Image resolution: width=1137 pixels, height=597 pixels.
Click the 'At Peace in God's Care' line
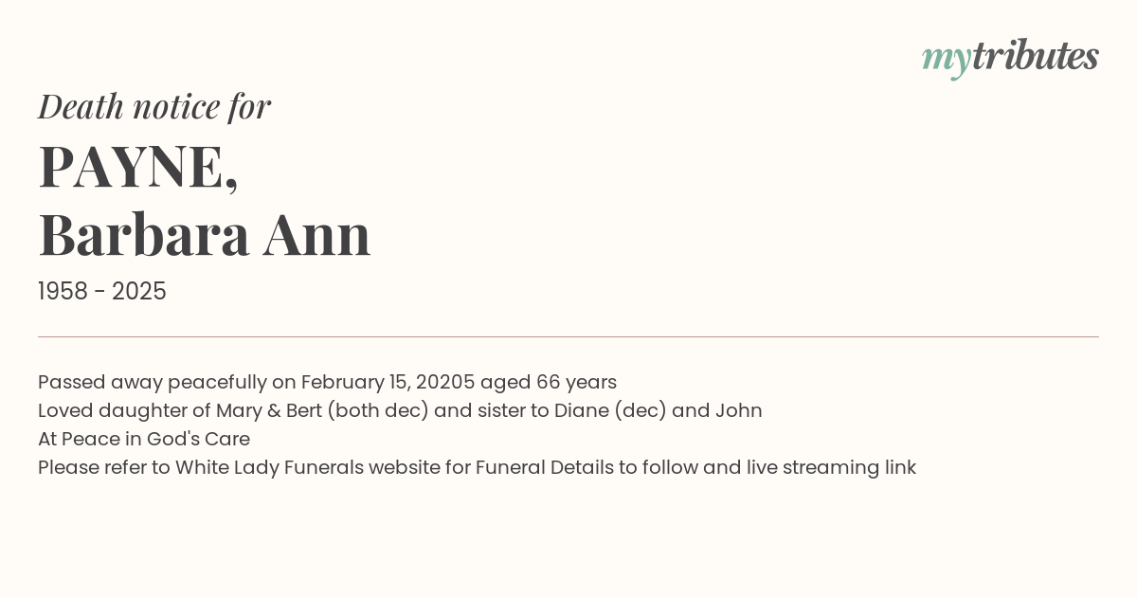click(x=144, y=440)
